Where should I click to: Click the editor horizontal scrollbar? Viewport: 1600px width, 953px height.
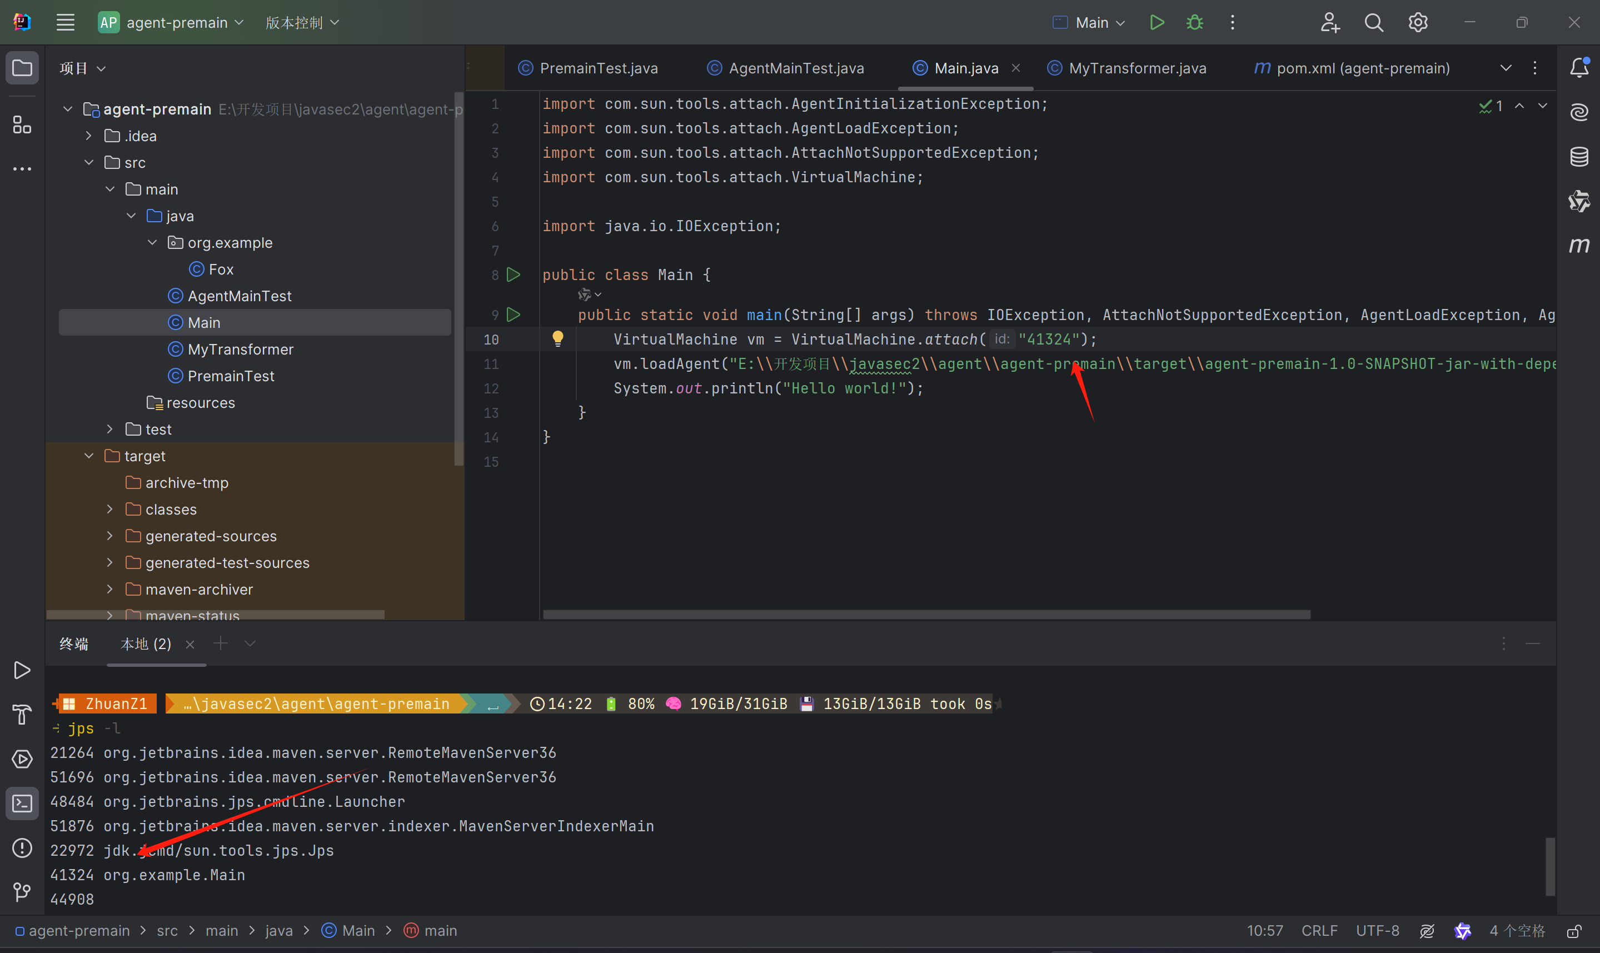tap(926, 615)
